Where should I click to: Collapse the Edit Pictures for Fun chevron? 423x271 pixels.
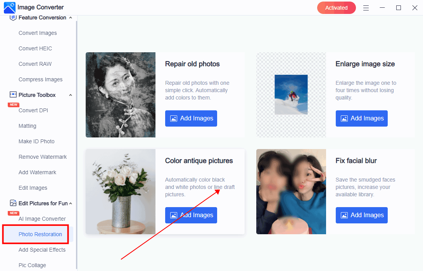click(x=70, y=203)
